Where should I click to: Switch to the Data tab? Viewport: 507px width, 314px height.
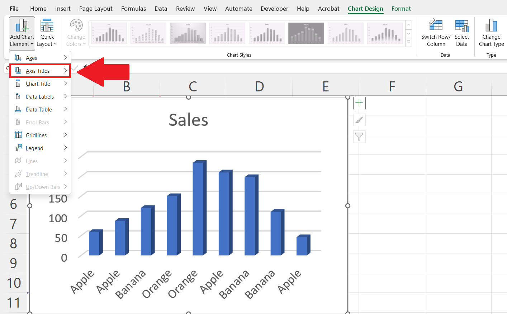pyautogui.click(x=161, y=9)
